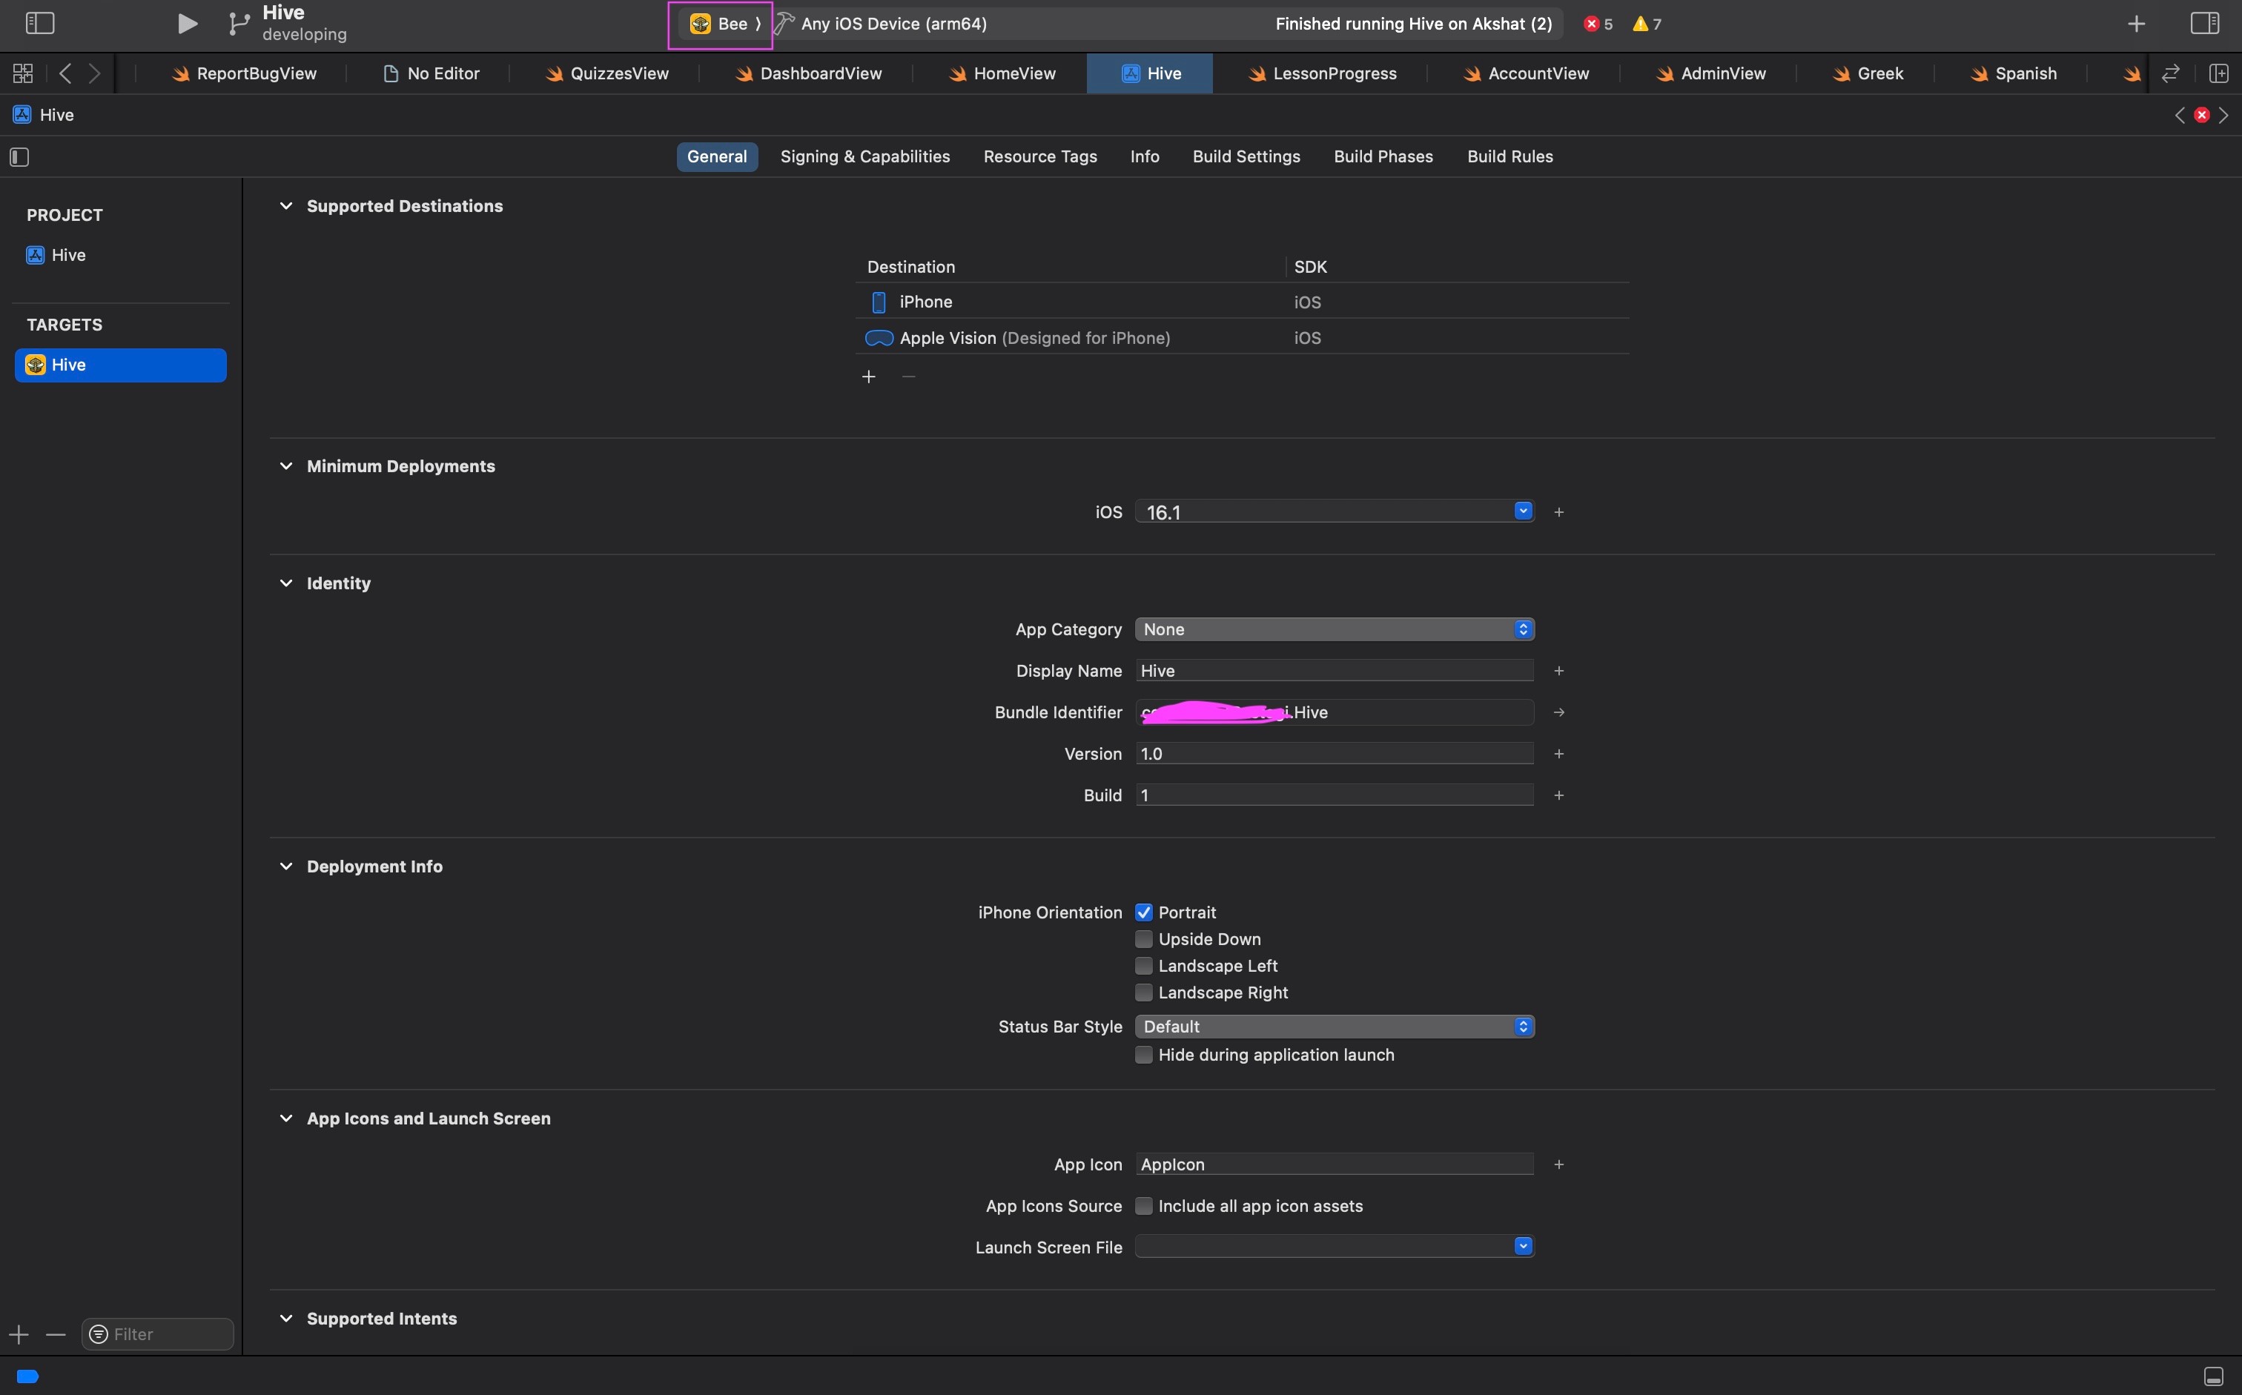Enable Upside Down orientation
Image resolution: width=2242 pixels, height=1395 pixels.
pyautogui.click(x=1143, y=939)
